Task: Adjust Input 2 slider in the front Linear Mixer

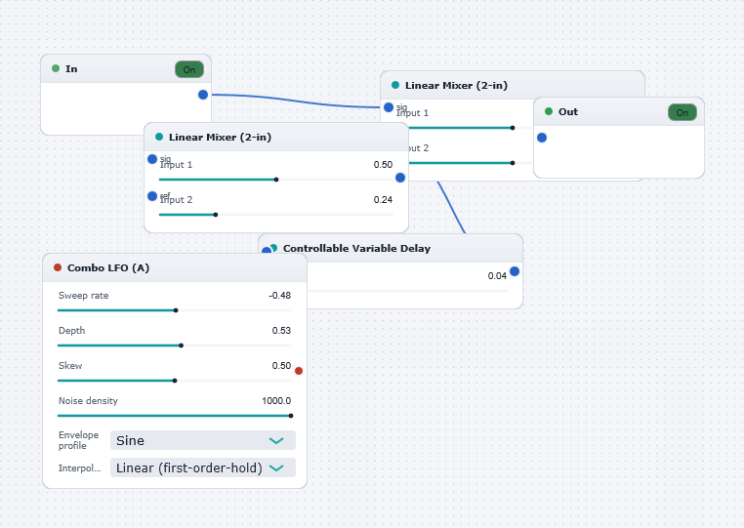Action: point(276,215)
